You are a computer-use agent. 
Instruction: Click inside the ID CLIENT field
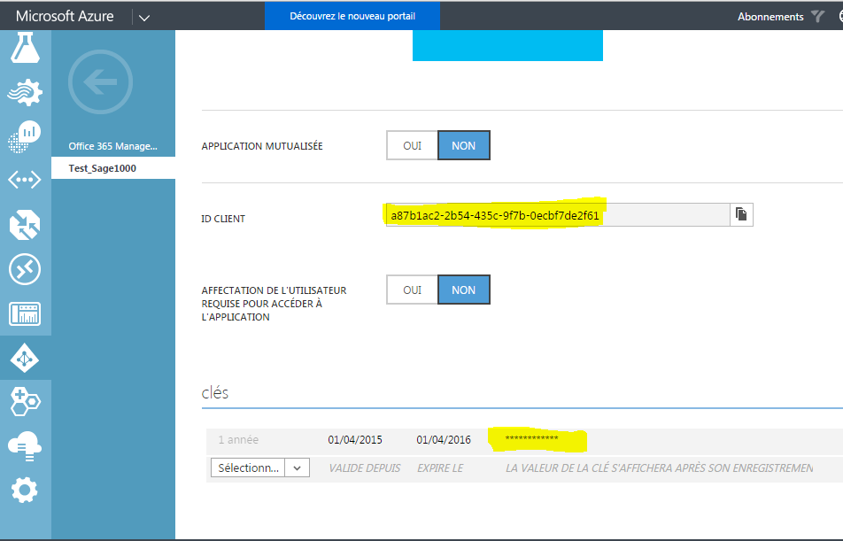[558, 215]
